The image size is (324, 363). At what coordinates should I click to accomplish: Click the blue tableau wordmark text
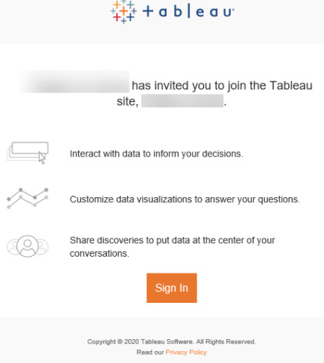(x=188, y=12)
